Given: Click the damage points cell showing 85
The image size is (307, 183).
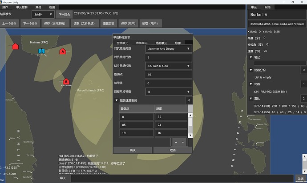Looking at the screenshot, I should pos(136,125).
